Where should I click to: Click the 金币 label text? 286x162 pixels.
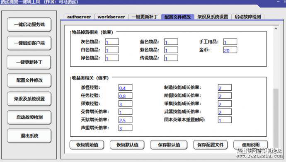tap(204, 50)
